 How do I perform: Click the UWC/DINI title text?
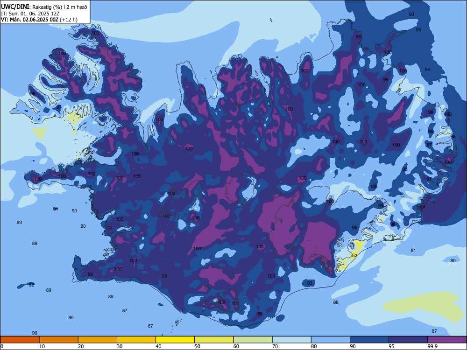click(x=15, y=7)
